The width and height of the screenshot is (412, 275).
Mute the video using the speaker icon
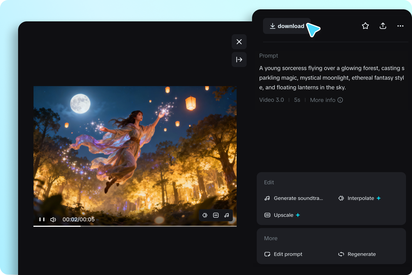[53, 220]
